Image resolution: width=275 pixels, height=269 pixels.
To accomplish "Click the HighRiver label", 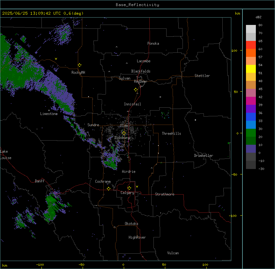I will click(137, 237).
